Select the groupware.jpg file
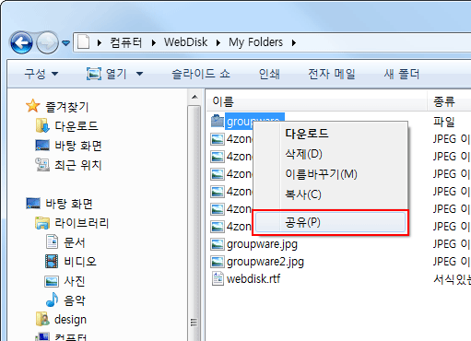The image size is (471, 341). pyautogui.click(x=262, y=244)
